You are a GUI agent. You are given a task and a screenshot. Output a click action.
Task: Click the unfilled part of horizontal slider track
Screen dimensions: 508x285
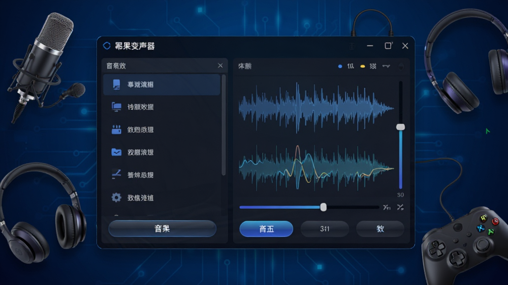[353, 207]
